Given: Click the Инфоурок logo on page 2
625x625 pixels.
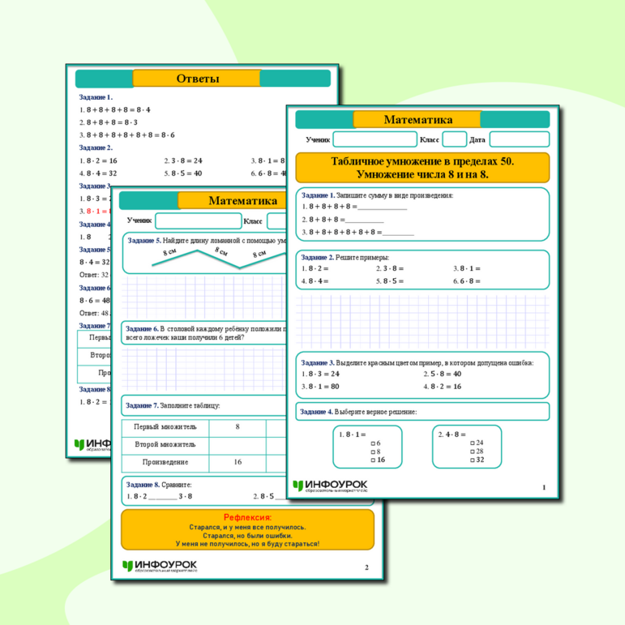Looking at the screenshot, I should (159, 566).
